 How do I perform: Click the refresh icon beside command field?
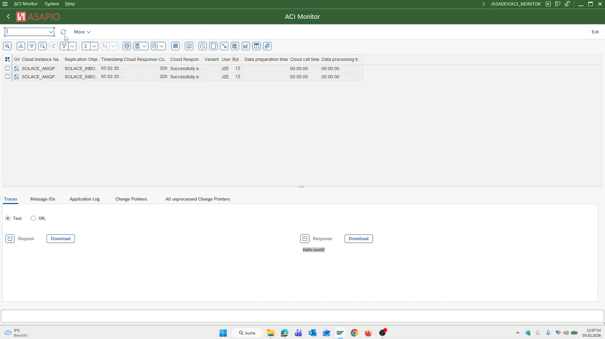click(x=63, y=32)
